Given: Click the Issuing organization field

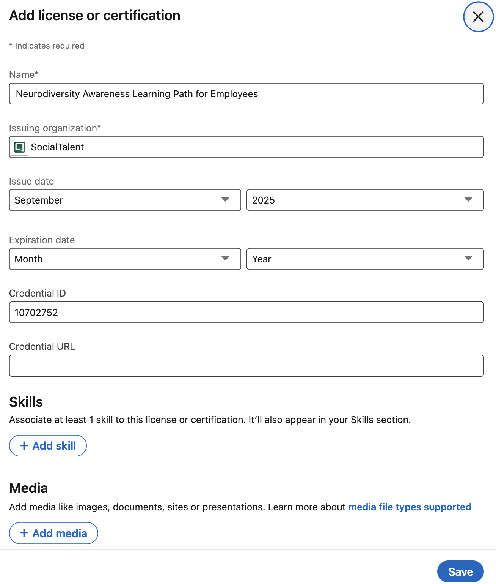Looking at the screenshot, I should pyautogui.click(x=246, y=147).
